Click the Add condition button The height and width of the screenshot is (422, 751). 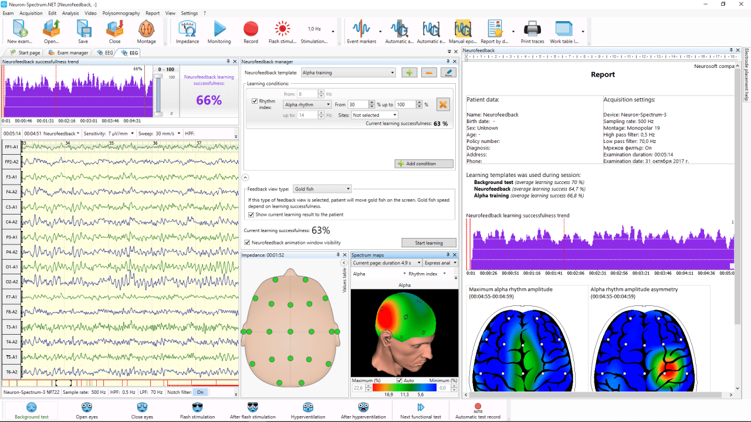point(424,164)
